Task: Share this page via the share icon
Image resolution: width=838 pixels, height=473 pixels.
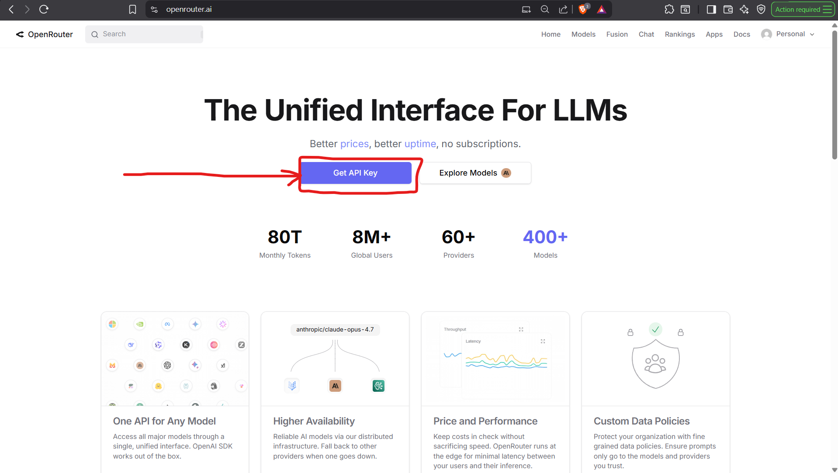Action: [563, 9]
